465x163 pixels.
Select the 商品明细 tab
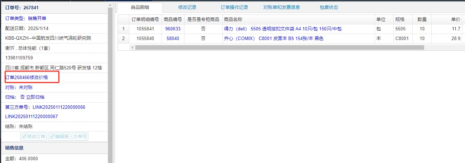point(140,8)
